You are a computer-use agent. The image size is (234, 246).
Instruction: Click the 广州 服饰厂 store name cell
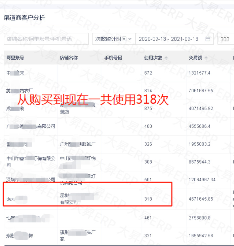coord(77,144)
